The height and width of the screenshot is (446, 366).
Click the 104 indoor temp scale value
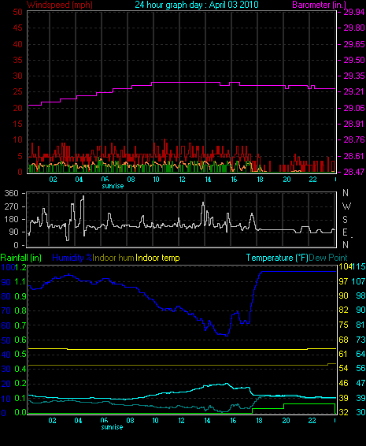[x=345, y=267]
